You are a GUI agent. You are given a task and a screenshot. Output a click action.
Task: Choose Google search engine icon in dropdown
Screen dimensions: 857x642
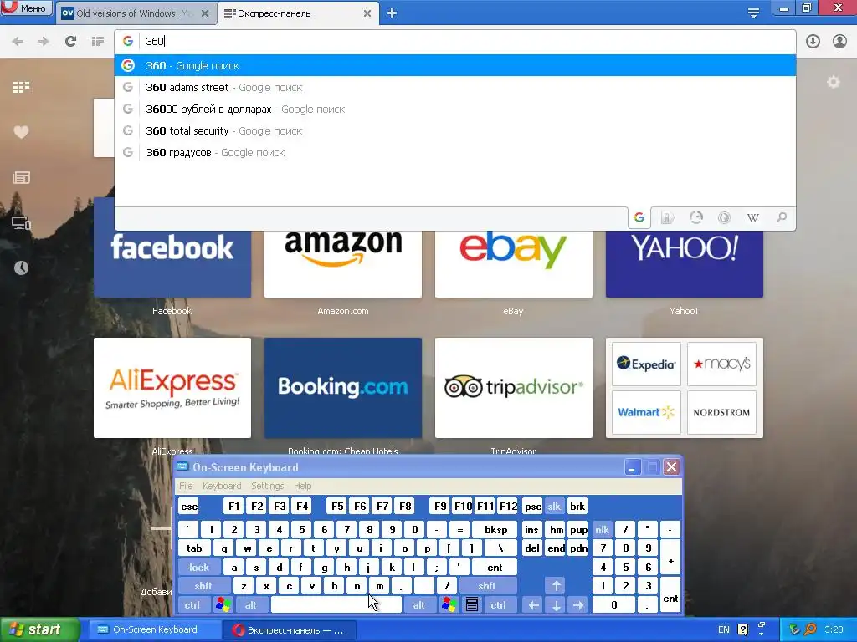[639, 218]
